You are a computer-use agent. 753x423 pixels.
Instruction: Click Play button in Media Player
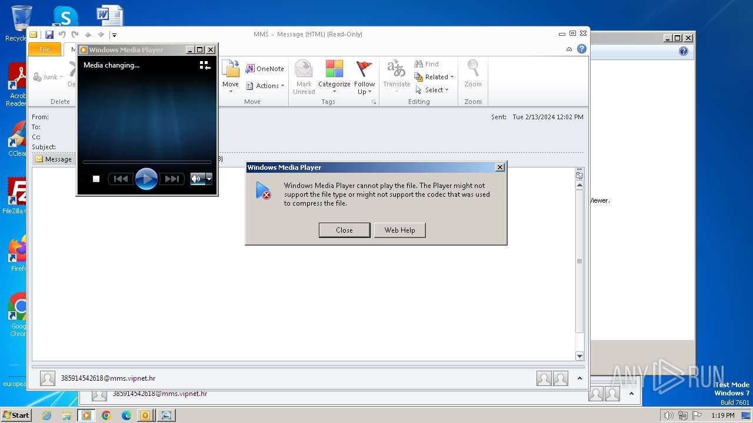click(x=146, y=179)
